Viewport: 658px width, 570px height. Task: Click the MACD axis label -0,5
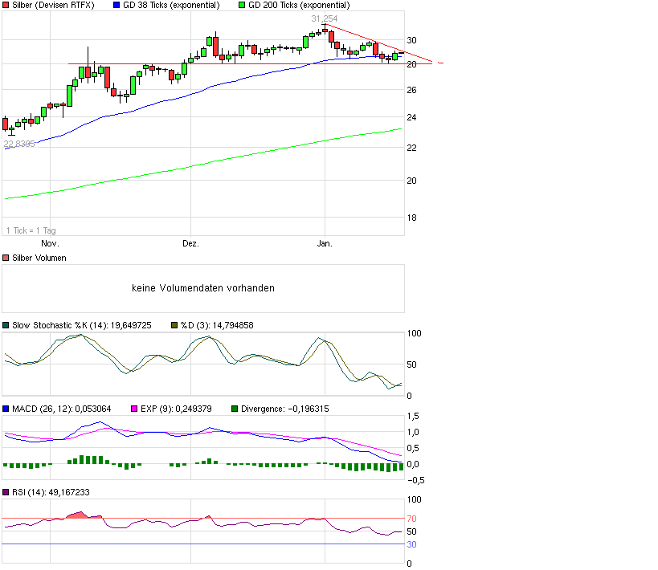pos(416,480)
